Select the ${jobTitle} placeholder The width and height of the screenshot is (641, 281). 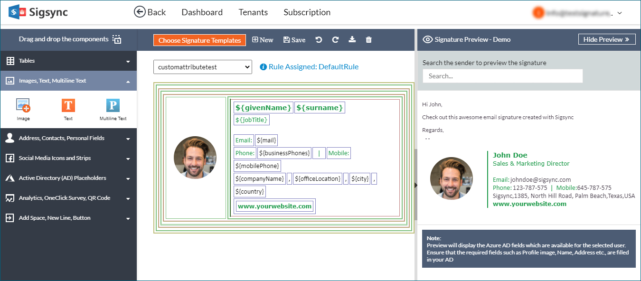tap(252, 120)
